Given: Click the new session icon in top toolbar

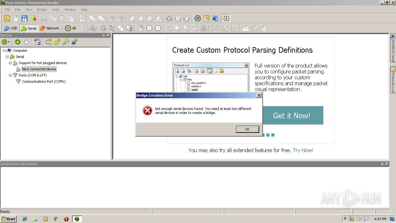Looking at the screenshot, I should tap(7, 18).
